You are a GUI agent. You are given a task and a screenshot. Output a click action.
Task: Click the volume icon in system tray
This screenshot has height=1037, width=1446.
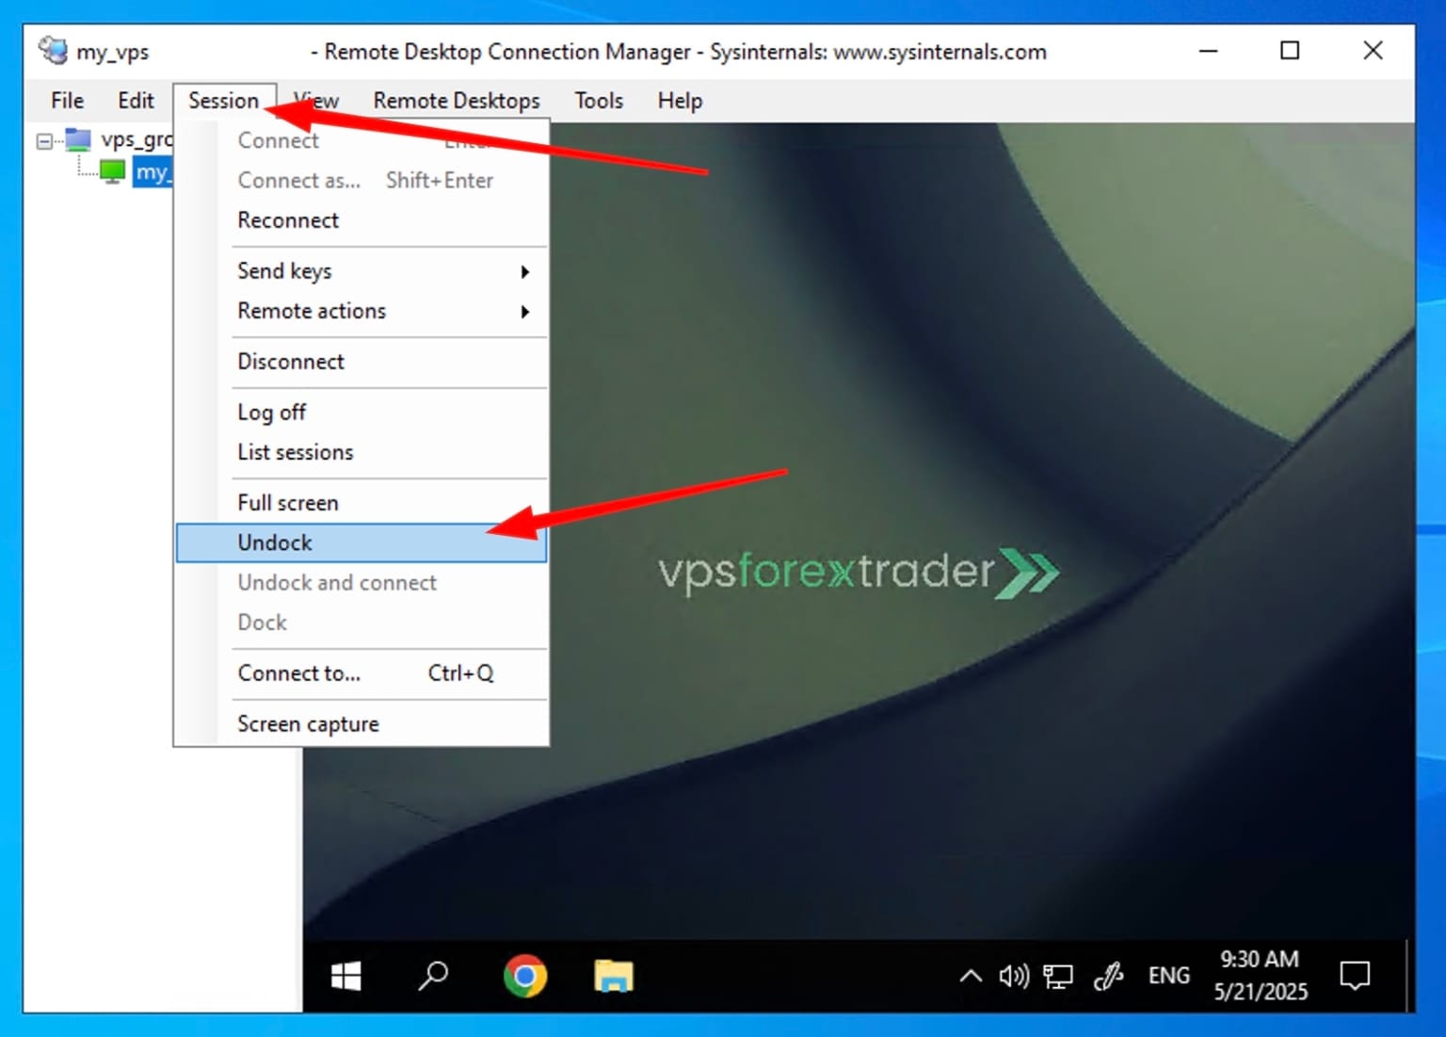tap(1014, 976)
